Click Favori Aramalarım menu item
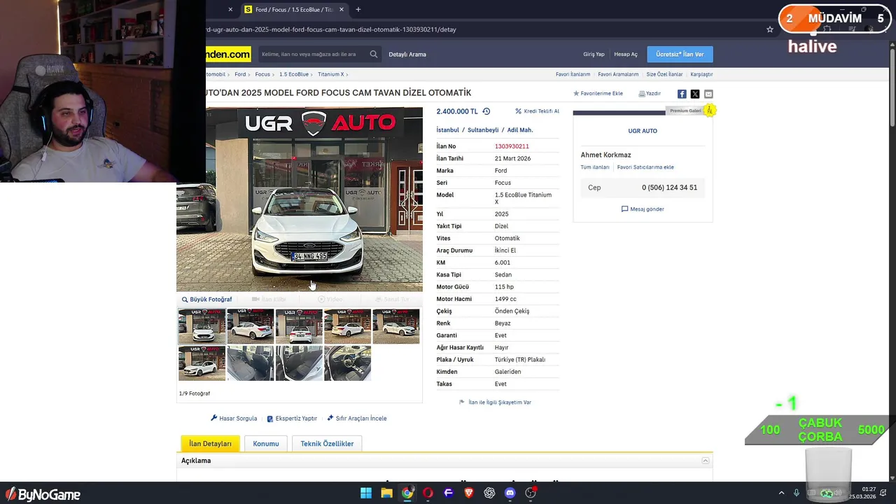896x504 pixels. (x=618, y=74)
